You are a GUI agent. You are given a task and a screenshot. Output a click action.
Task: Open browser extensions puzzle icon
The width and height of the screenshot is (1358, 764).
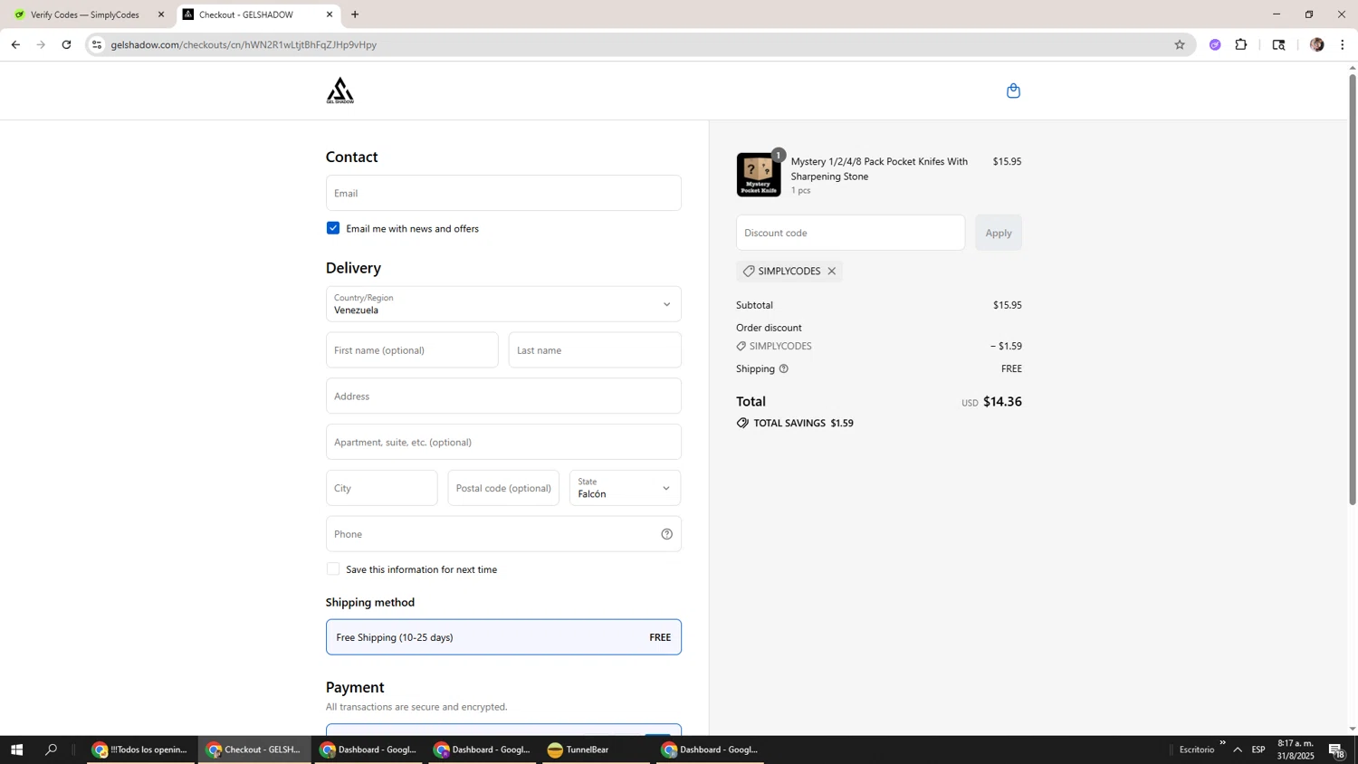[1241, 44]
